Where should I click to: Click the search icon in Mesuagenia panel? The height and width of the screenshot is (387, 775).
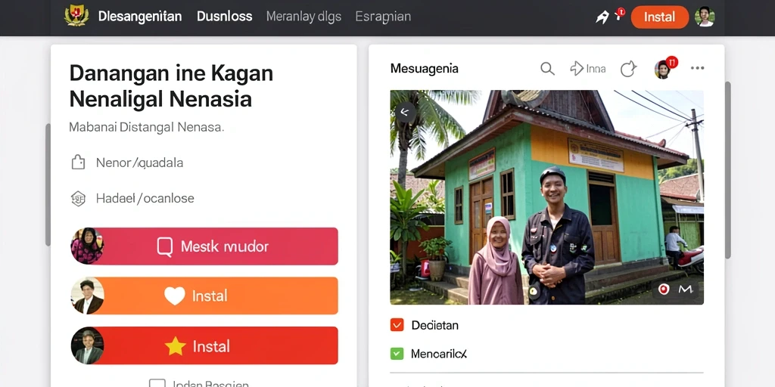coord(547,69)
